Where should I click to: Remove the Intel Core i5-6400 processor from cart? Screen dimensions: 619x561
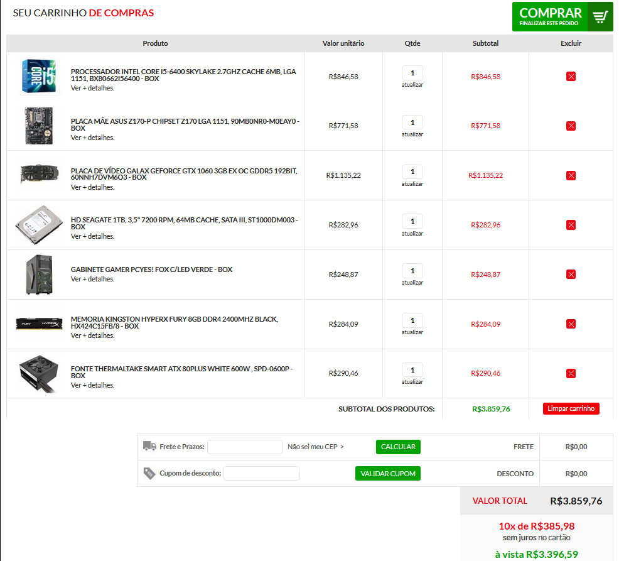571,76
